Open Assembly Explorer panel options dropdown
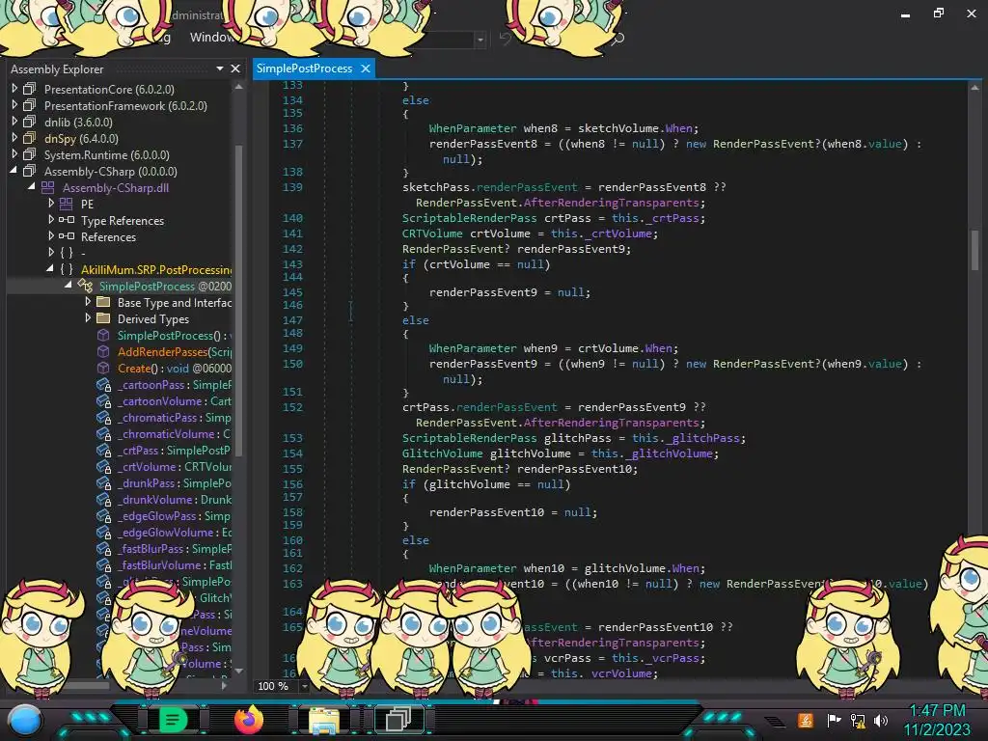The image size is (988, 741). tap(220, 69)
